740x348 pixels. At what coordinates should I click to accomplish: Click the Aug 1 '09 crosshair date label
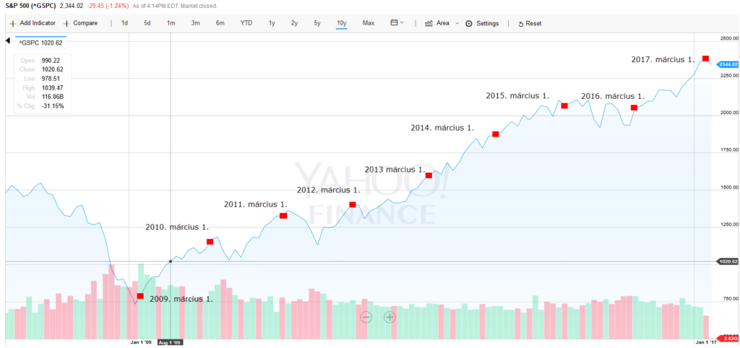click(x=170, y=342)
